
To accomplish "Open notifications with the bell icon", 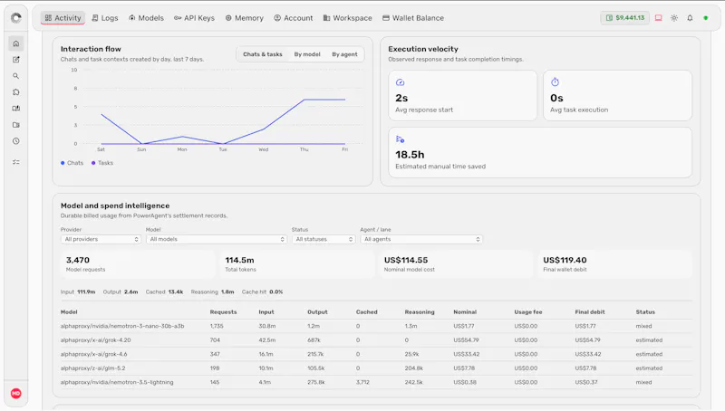I will point(690,18).
